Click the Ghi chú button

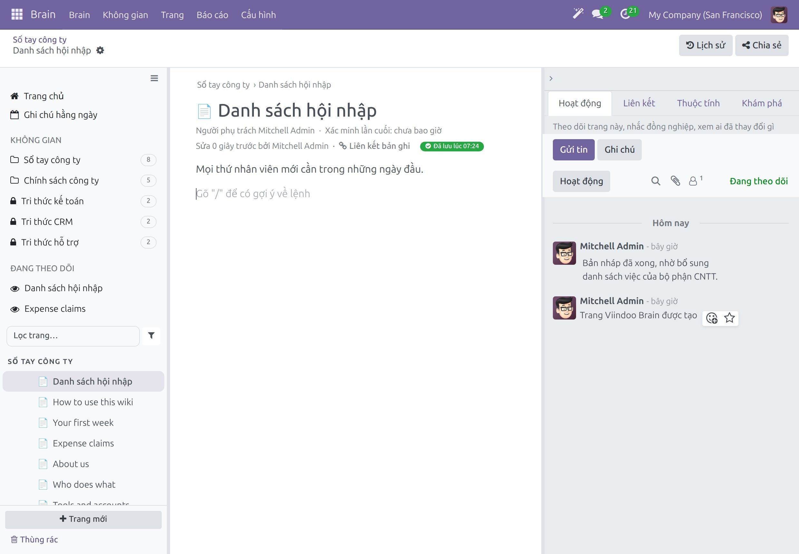point(620,149)
